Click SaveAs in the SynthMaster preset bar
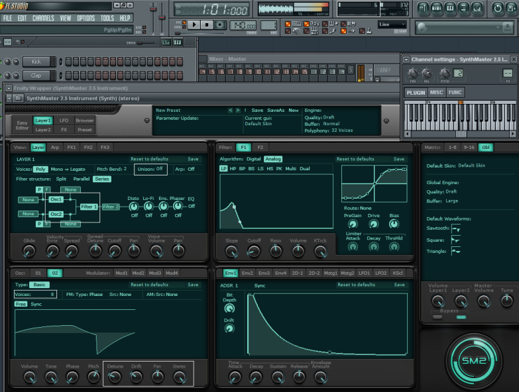Screen dimensions: 519x392 coord(276,111)
